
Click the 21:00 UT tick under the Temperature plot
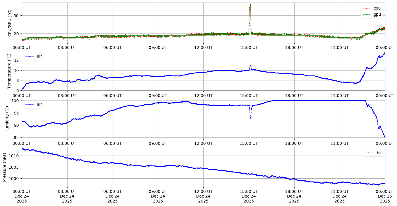(x=339, y=96)
